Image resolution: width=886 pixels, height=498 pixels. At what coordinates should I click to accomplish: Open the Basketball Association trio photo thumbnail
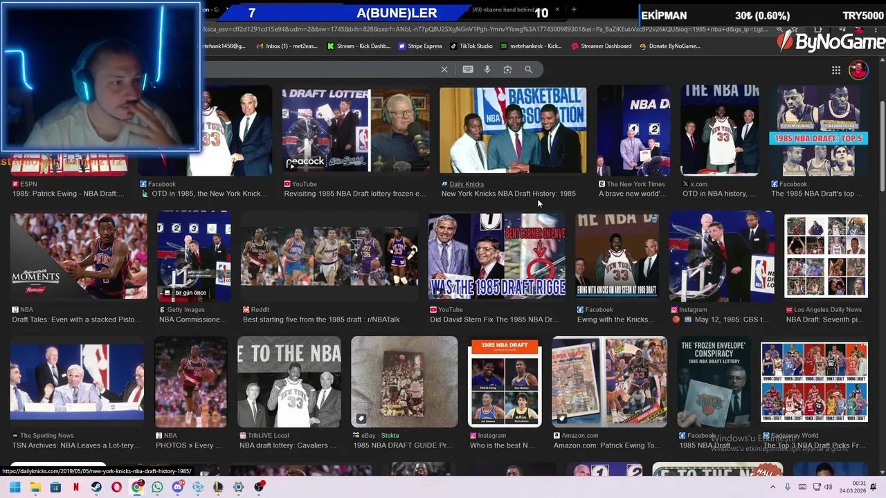[x=513, y=130]
